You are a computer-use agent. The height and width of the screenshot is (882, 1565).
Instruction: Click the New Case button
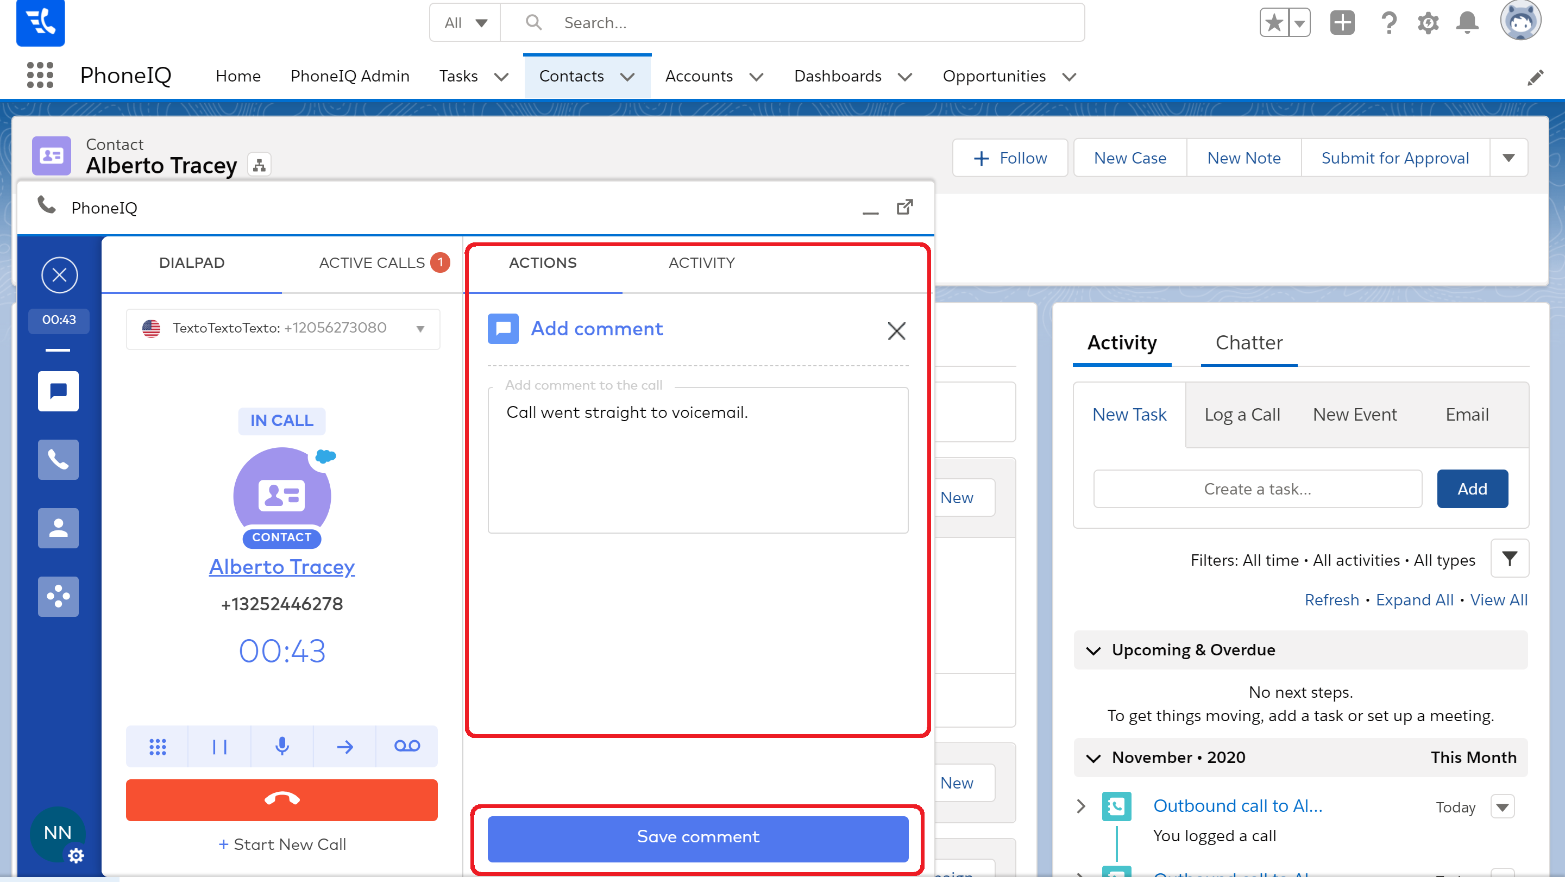1130,158
